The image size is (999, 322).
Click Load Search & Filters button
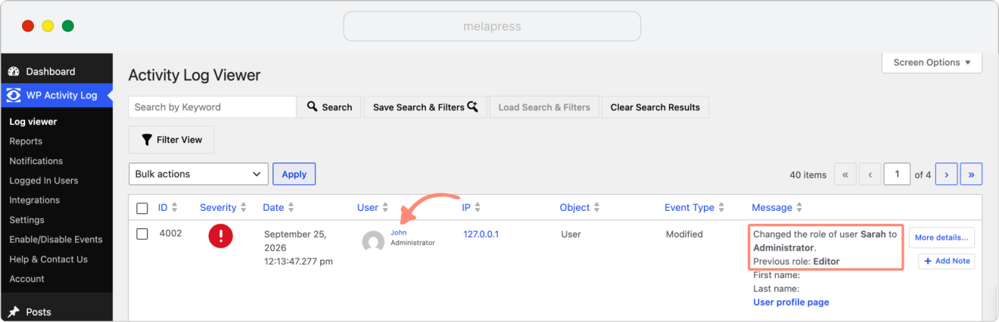click(544, 107)
